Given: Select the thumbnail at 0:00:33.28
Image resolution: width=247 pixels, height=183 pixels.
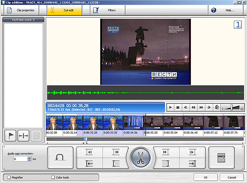Looking at the screenshot, I should pyautogui.click(x=93, y=123).
